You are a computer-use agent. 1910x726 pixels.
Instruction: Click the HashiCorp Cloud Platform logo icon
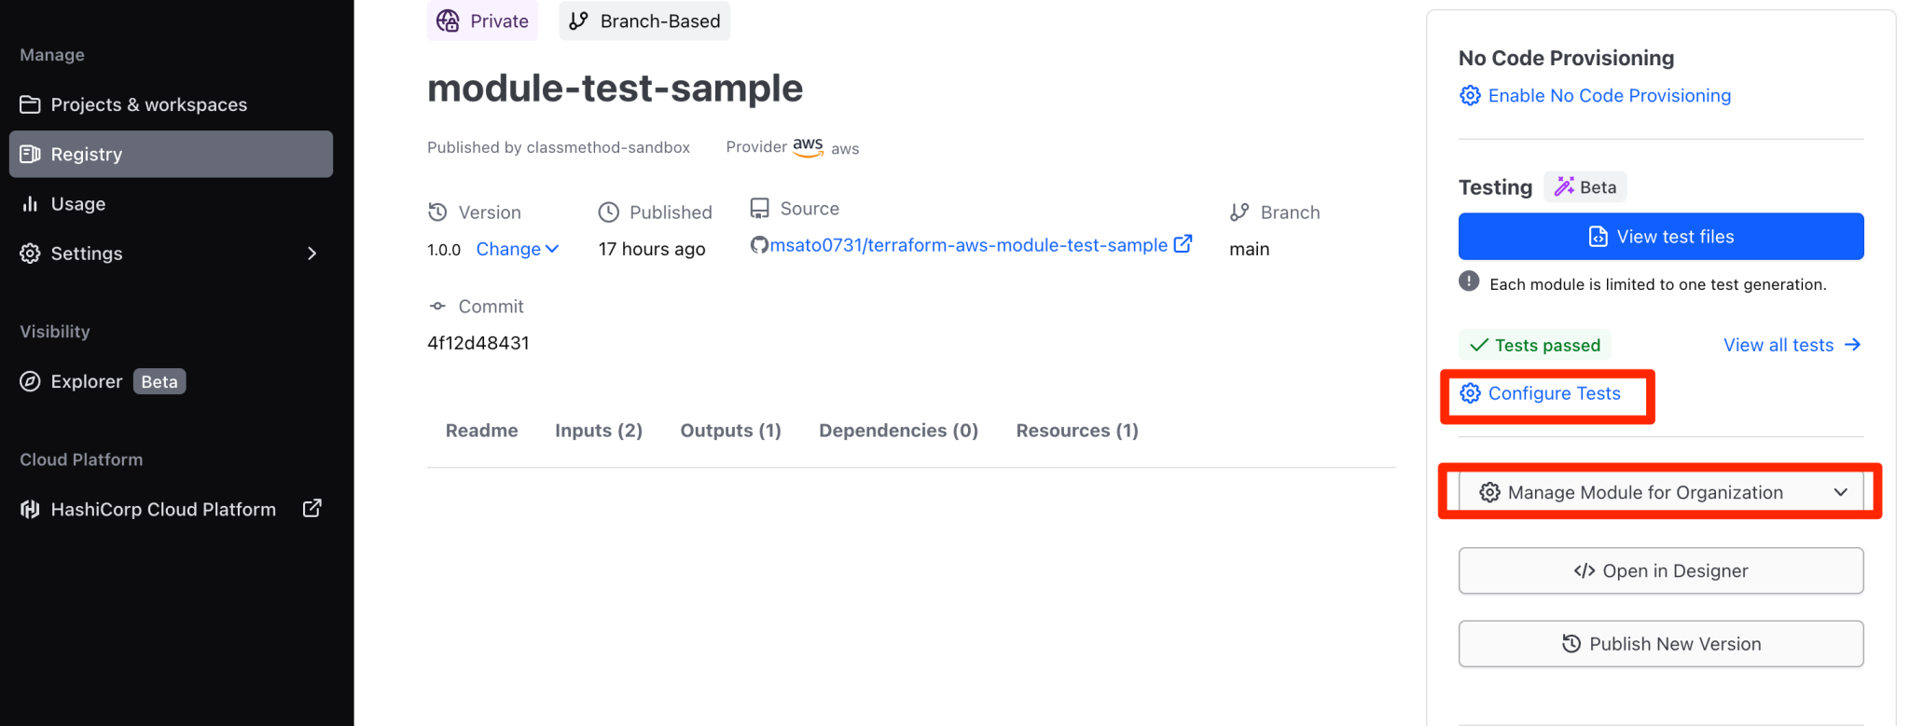(29, 509)
